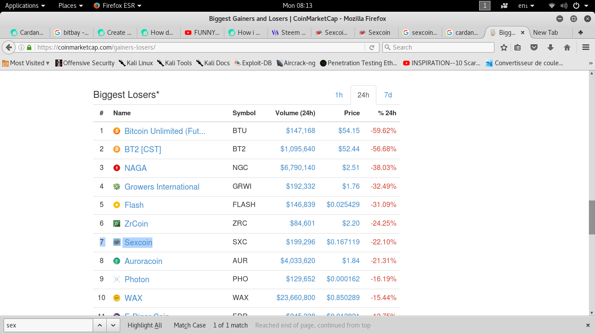Viewport: 595px width, 334px height.
Task: Toggle Highlight All in the find bar
Action: pos(145,325)
